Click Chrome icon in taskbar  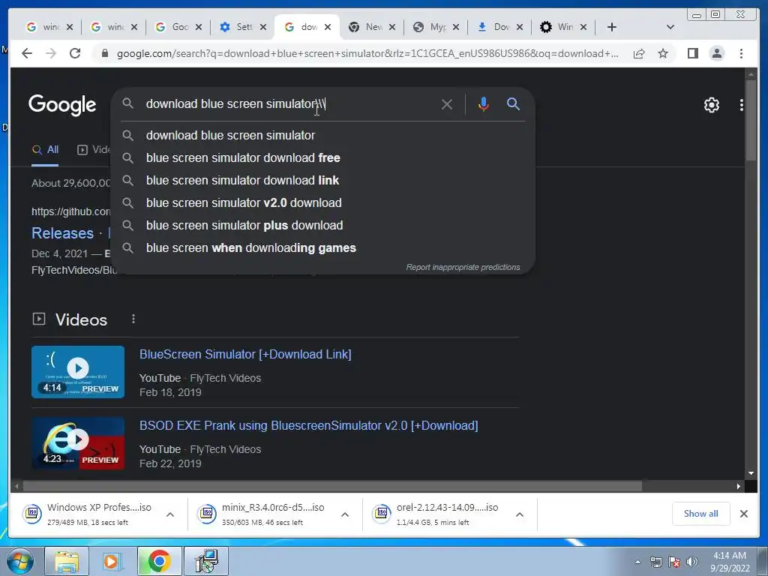[159, 561]
